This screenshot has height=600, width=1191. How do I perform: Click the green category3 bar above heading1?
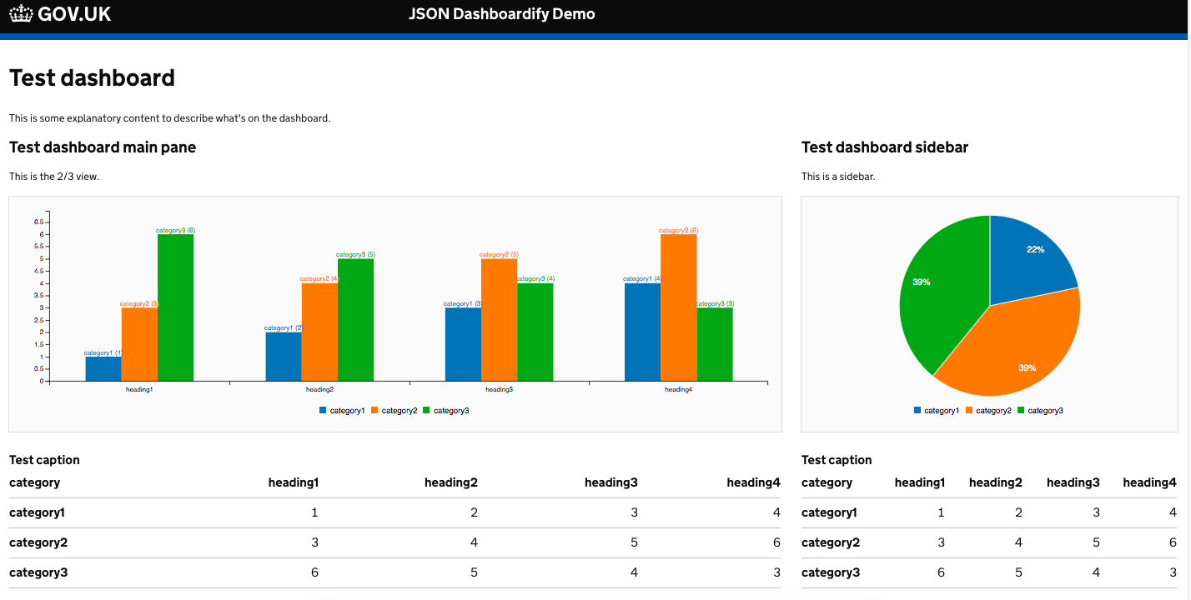175,307
